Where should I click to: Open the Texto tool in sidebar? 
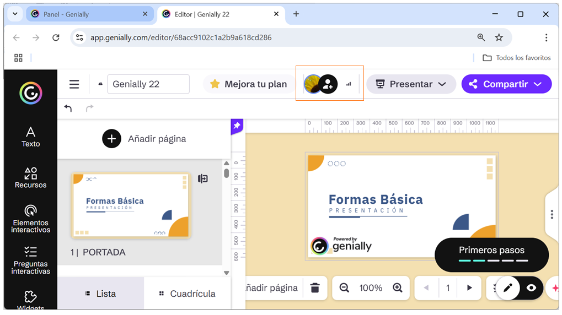coord(30,137)
